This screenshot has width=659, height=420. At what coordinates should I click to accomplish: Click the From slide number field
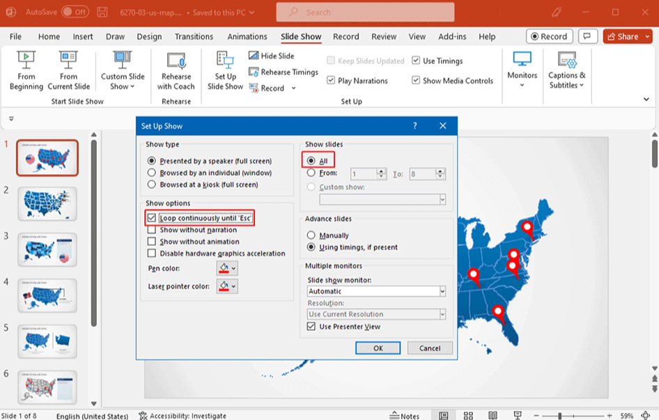(x=364, y=173)
